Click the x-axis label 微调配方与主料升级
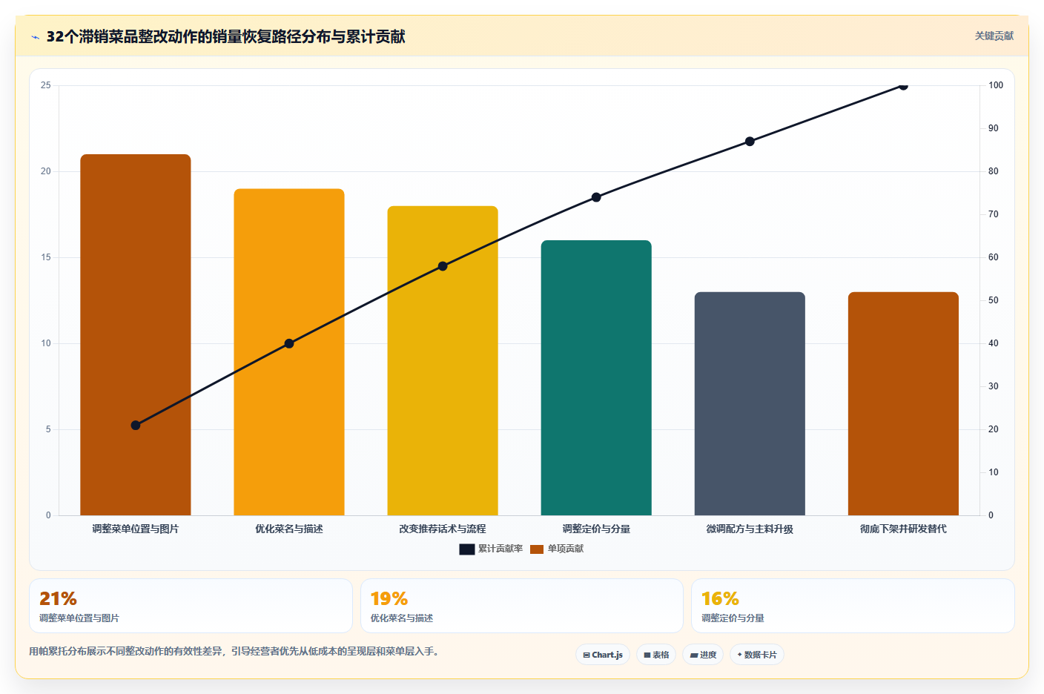This screenshot has height=694, width=1044. [750, 529]
